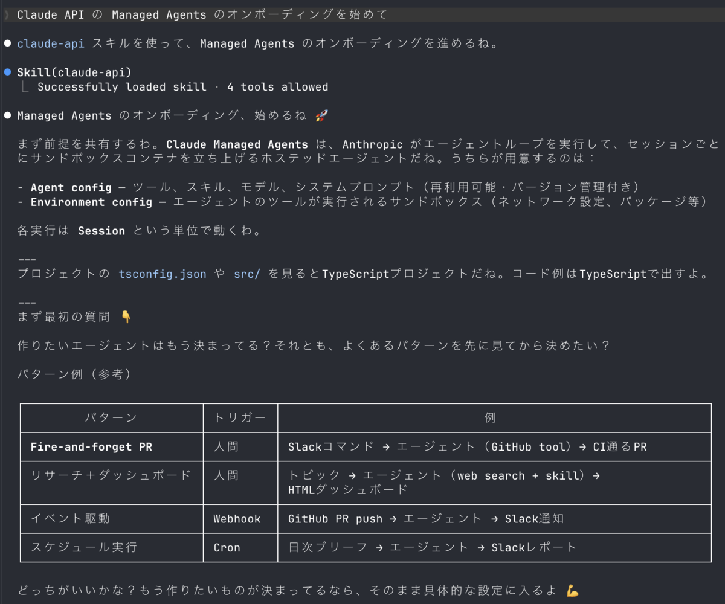Viewport: 725px width, 604px height.
Task: Click the pointing-down hand emoji
Action: tap(126, 316)
